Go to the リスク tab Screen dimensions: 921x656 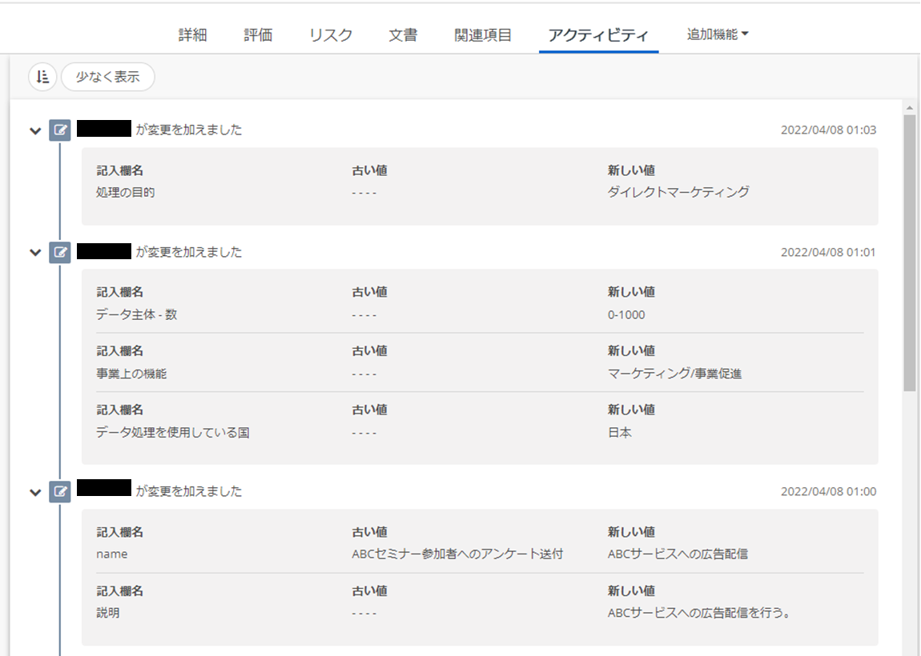pos(331,35)
